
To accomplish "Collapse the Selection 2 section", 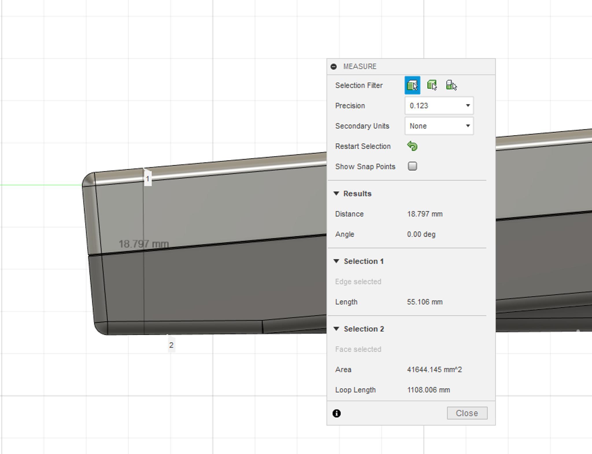I will (336, 329).
